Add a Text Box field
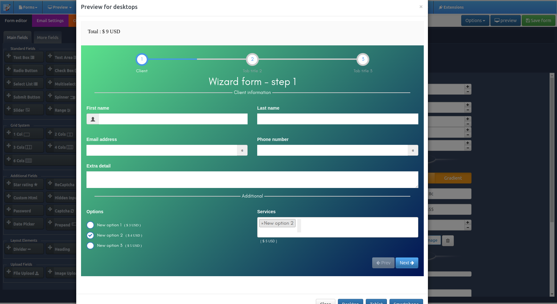The image size is (557, 304). coord(24,57)
